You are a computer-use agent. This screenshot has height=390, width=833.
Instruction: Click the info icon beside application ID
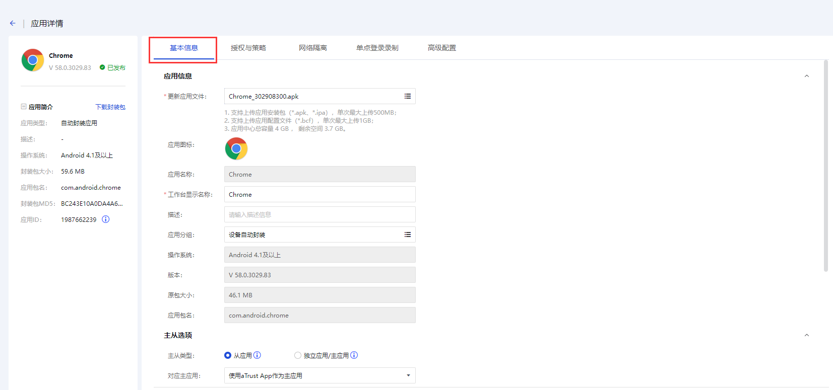coord(106,219)
